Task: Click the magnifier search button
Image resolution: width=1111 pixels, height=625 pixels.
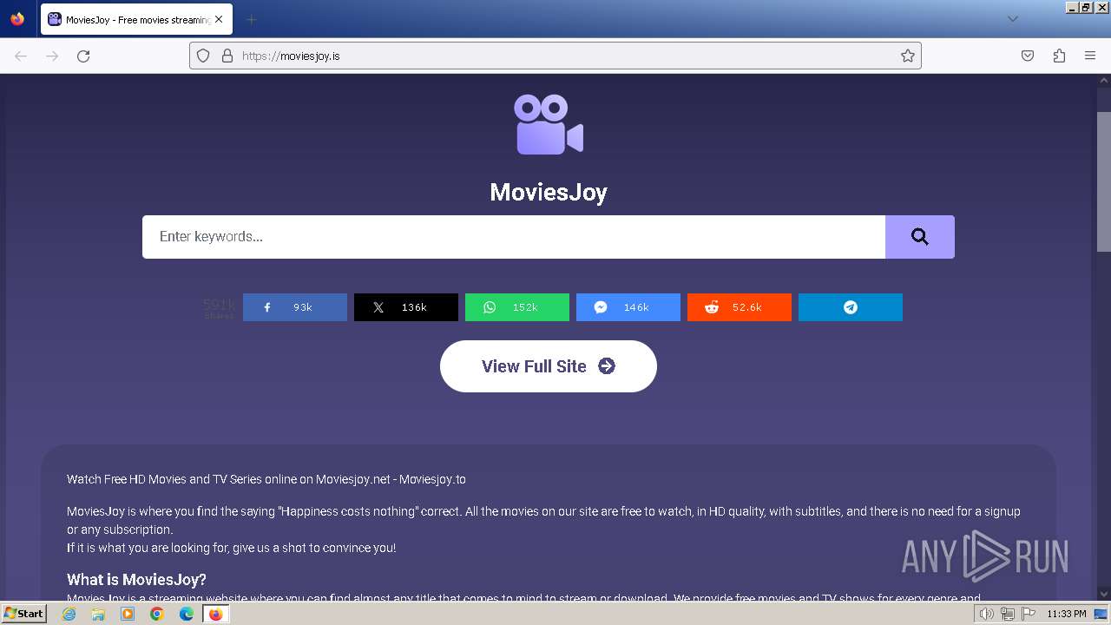Action: click(920, 237)
